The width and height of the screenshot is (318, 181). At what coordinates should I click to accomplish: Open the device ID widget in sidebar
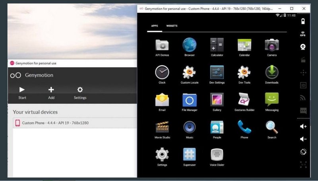[x=303, y=86]
